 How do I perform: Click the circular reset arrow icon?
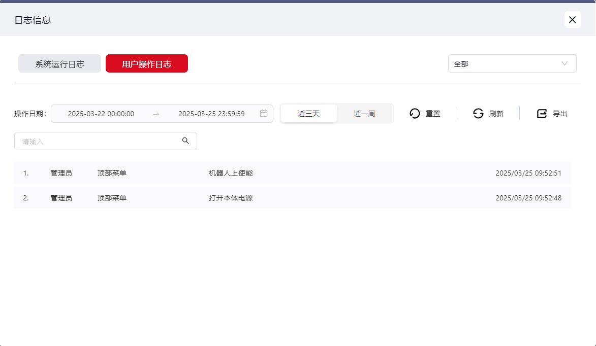click(415, 114)
